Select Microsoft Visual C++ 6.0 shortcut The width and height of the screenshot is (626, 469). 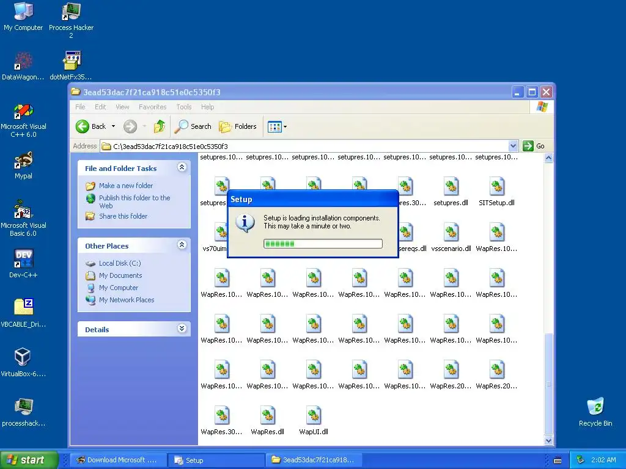23,120
